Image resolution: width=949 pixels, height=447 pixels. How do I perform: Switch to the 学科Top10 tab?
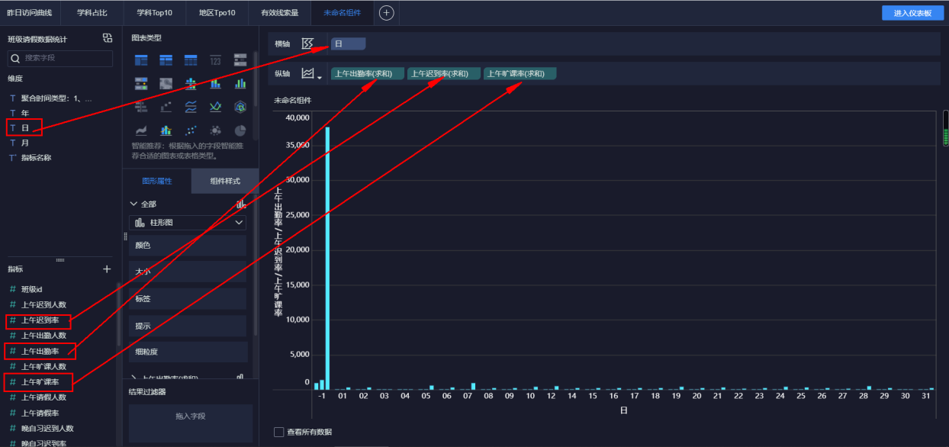[x=155, y=13]
